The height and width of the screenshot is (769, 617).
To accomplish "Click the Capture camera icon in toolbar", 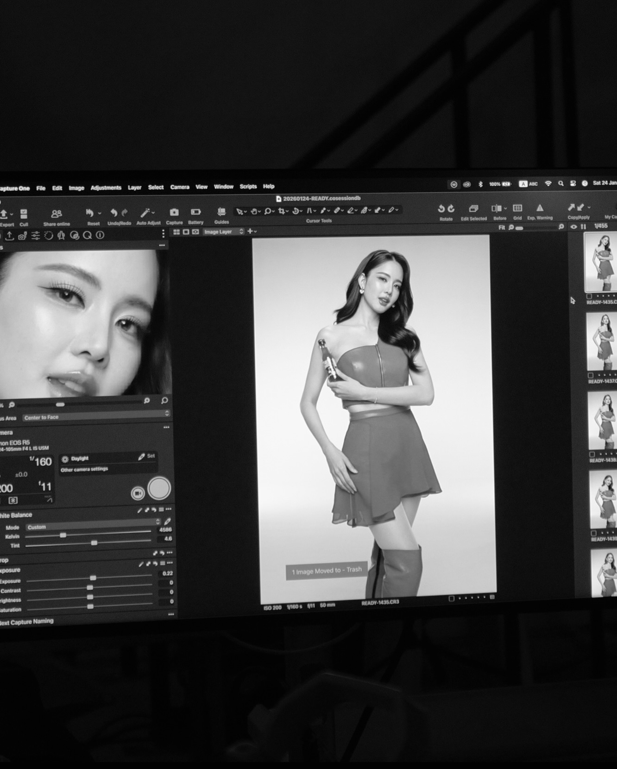I will click(174, 212).
